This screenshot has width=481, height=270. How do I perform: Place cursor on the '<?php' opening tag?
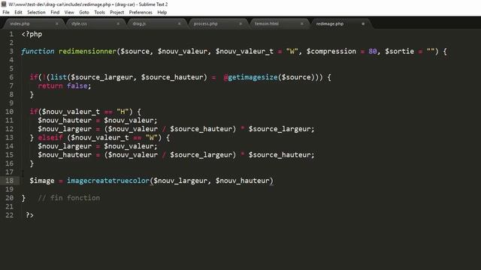pyautogui.click(x=32, y=34)
